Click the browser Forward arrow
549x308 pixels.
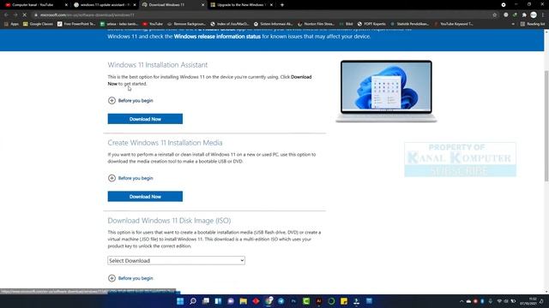[15, 15]
